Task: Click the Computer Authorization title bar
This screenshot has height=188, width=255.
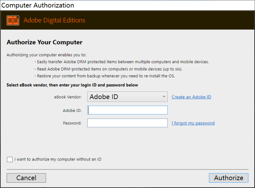Action: coord(38,5)
